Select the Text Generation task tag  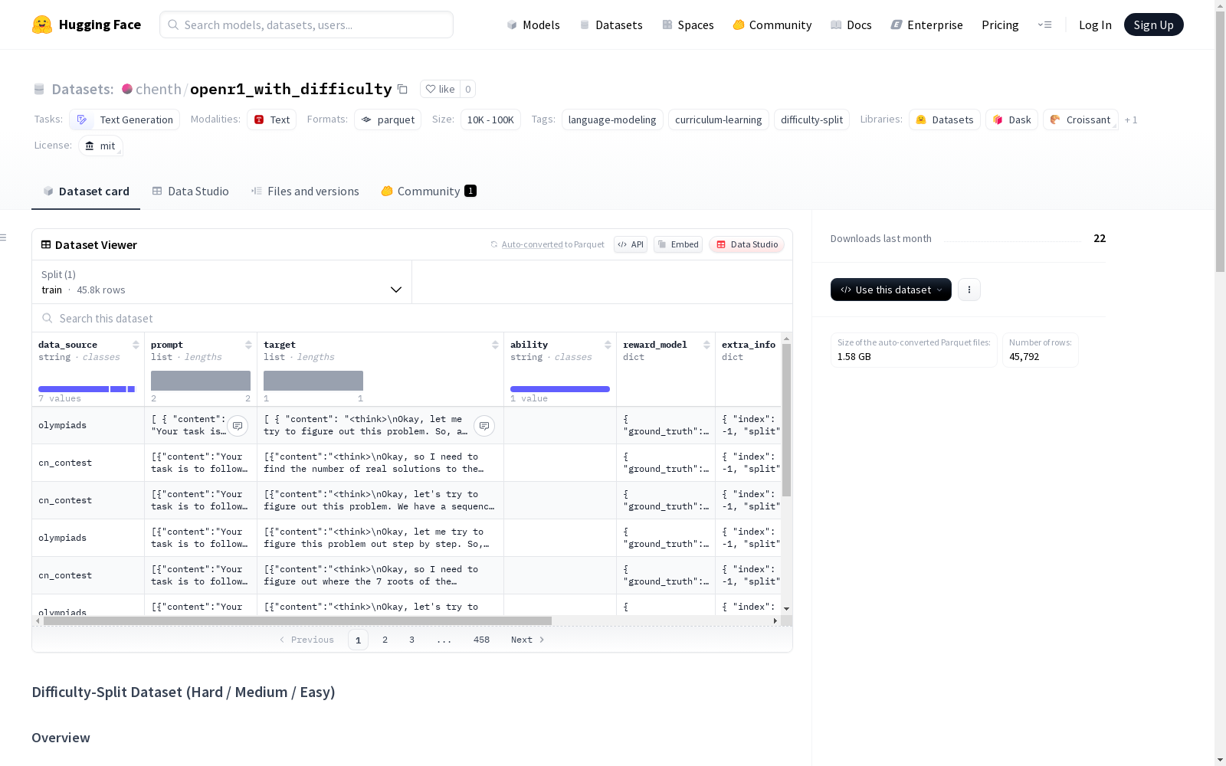coord(125,119)
